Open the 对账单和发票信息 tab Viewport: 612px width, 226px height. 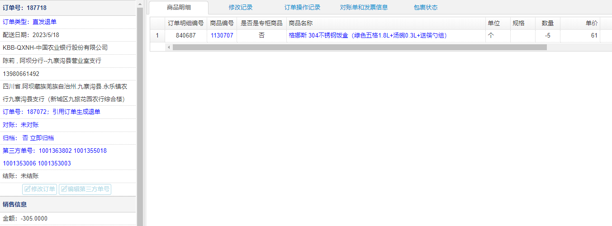[x=364, y=7]
